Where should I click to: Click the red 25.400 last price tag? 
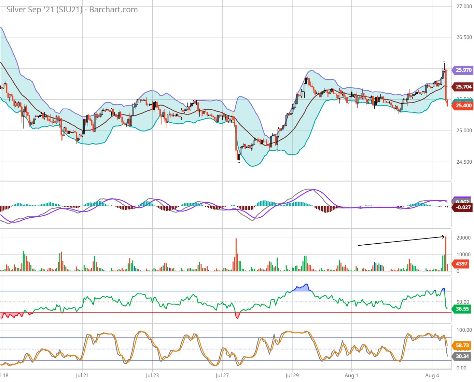point(462,106)
